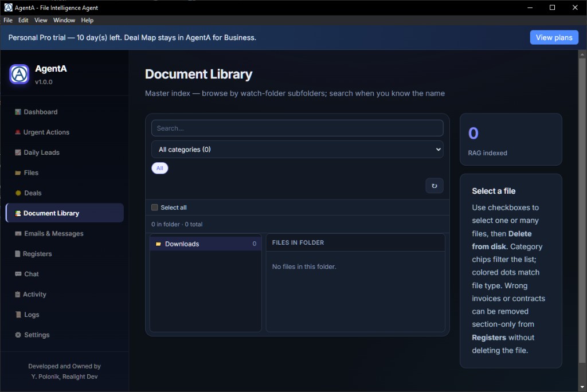Click the 'No files in this folder.' message
Screen dimensions: 587x392
[x=304, y=266]
